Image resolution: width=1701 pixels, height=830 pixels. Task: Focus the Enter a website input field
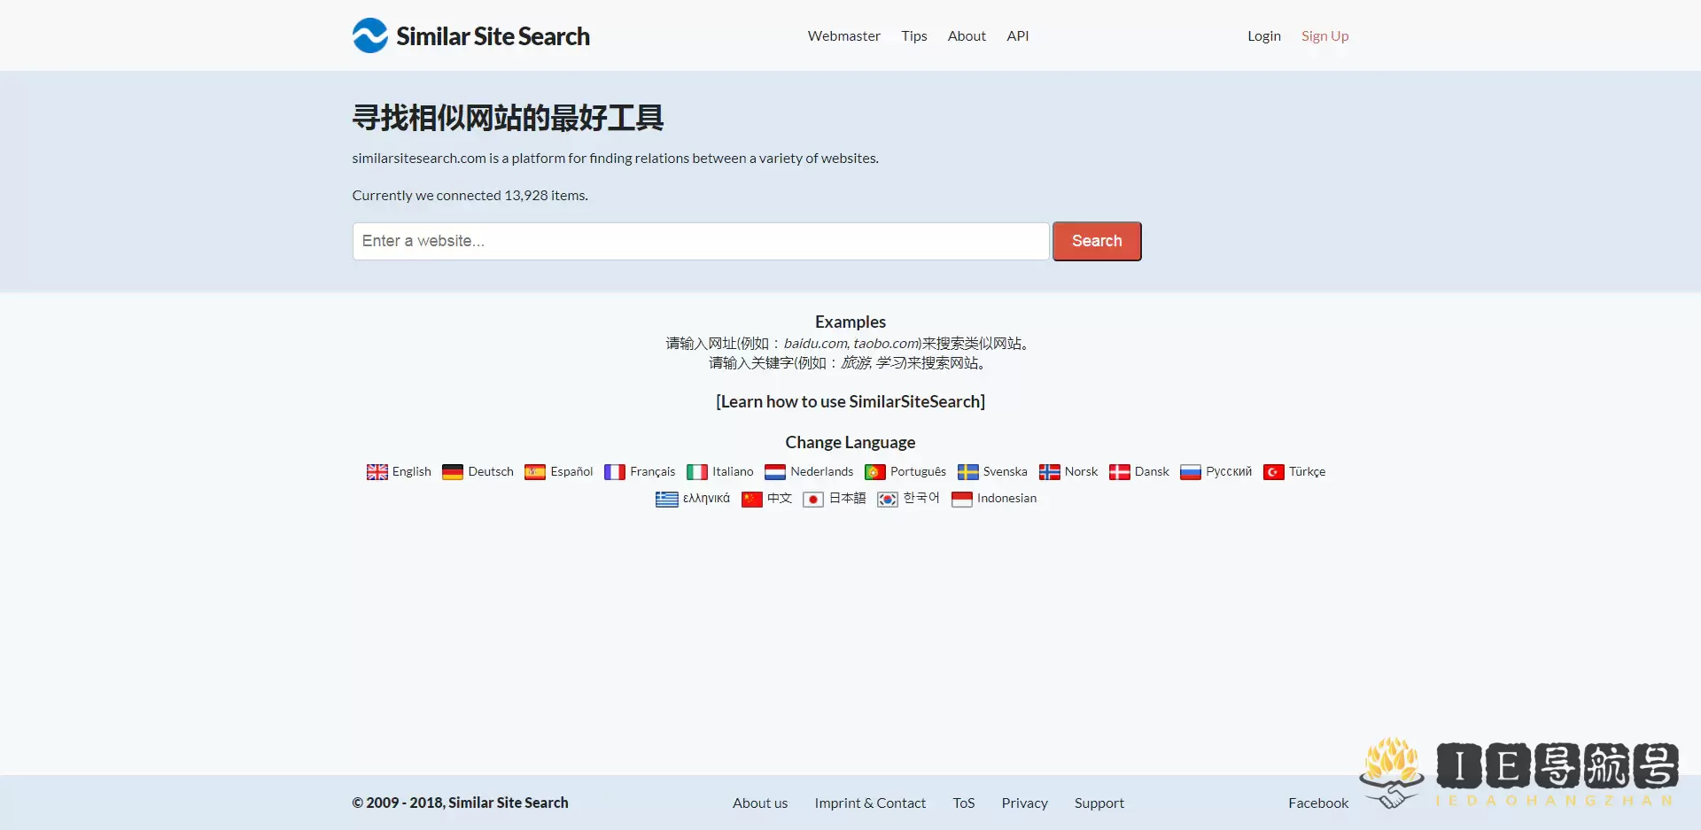click(700, 241)
